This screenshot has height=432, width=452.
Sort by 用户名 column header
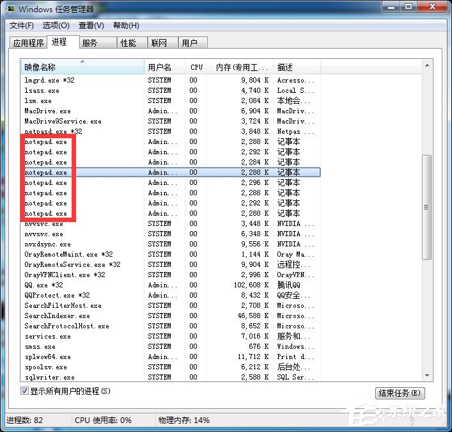click(164, 67)
